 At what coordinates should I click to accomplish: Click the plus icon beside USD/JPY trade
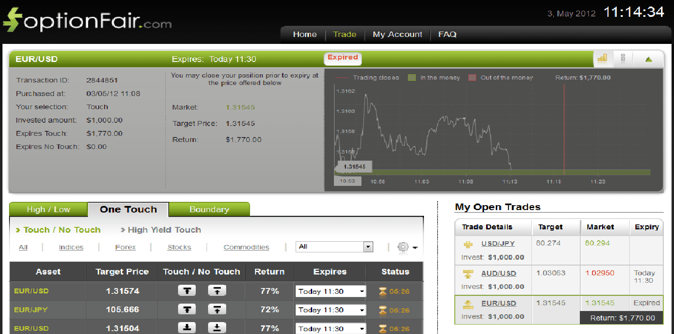pos(468,244)
